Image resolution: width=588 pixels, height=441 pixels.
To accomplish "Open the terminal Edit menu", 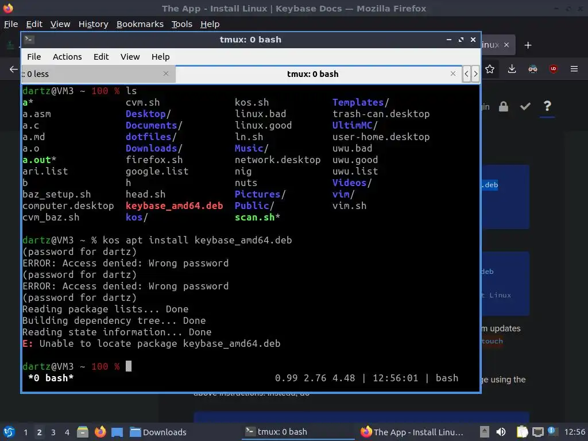I will (101, 57).
